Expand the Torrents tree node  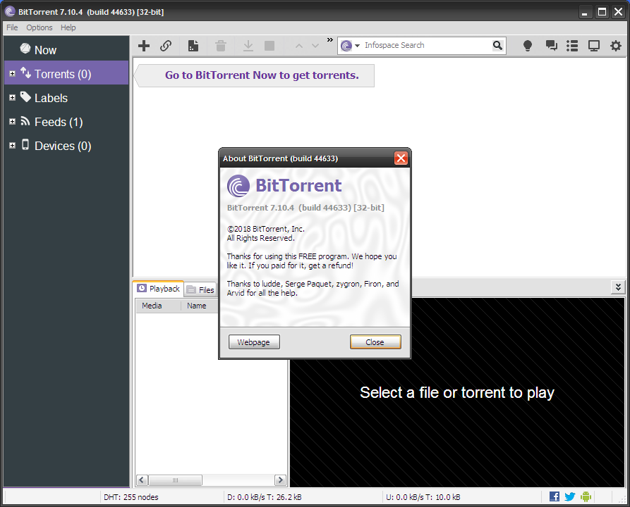[x=13, y=73]
